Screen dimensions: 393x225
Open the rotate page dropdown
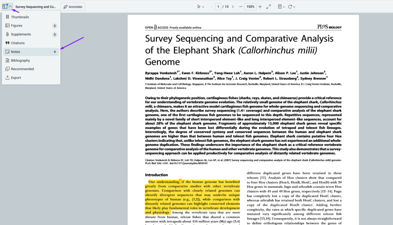[292, 7]
